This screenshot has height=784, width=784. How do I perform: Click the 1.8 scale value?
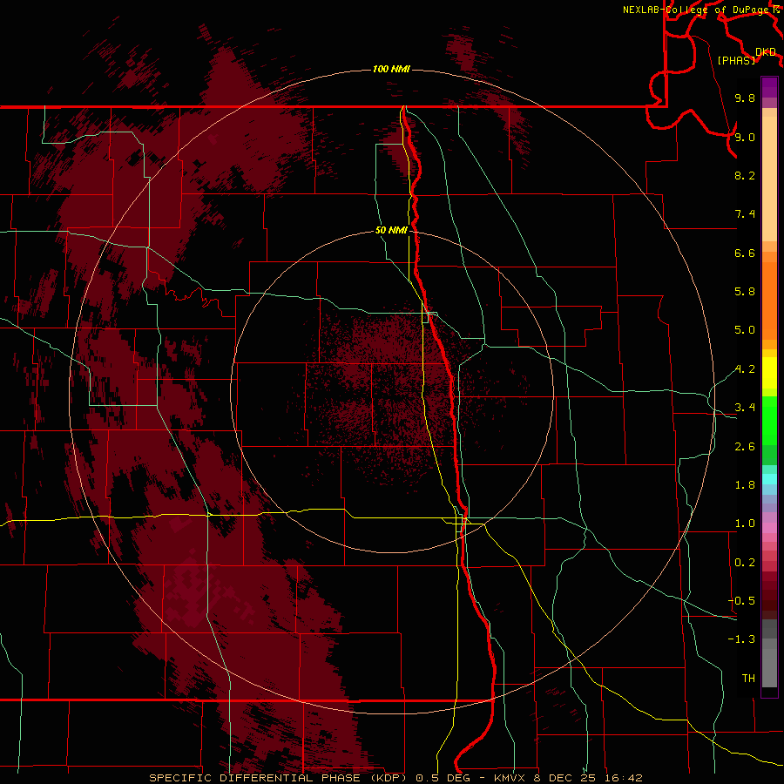click(745, 485)
